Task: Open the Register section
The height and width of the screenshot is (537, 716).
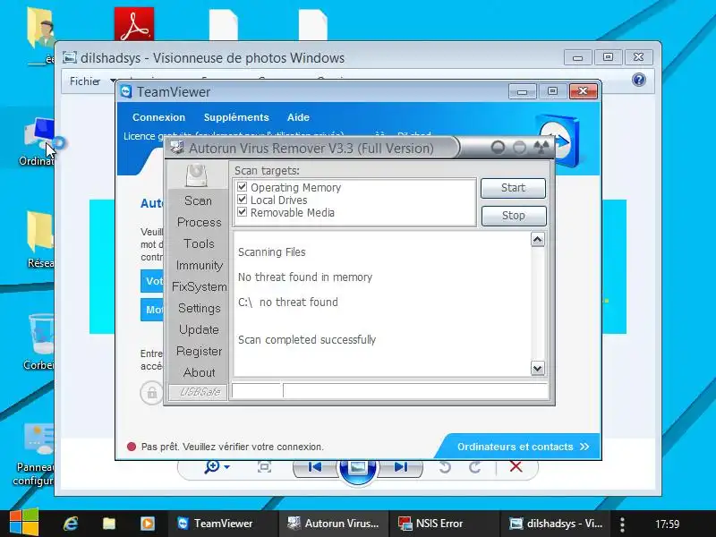Action: point(199,351)
